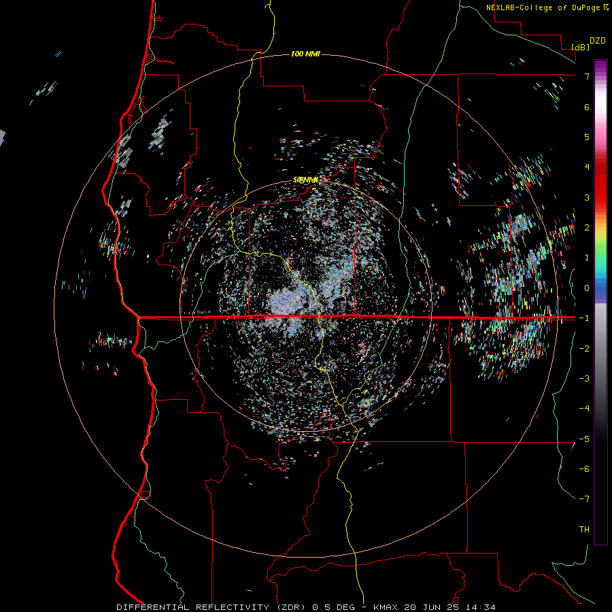The height and width of the screenshot is (612, 612).
Task: Click the -4 value on the color scale
Action: point(584,409)
